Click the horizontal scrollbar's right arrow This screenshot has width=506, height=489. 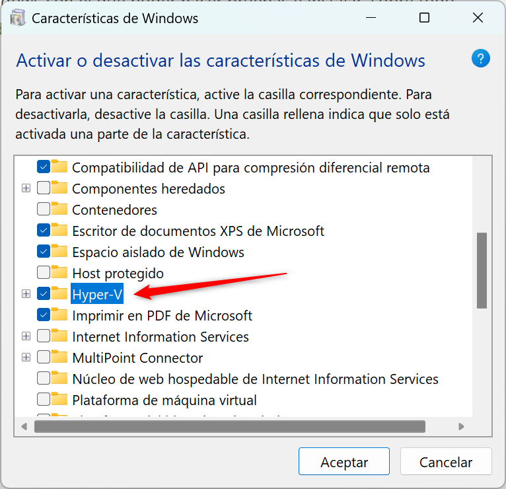click(461, 426)
